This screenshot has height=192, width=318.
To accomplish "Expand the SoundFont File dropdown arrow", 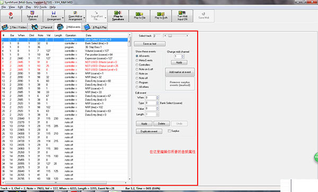I will click(x=105, y=18).
